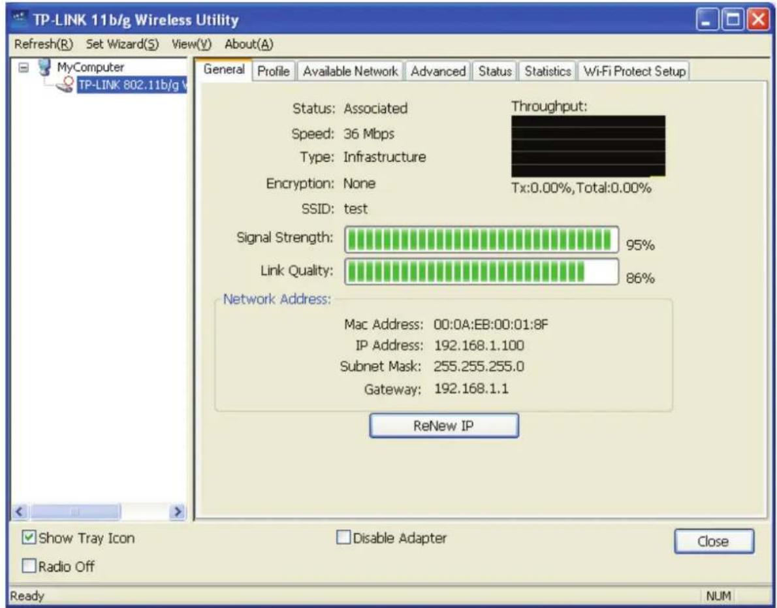This screenshot has width=777, height=608.
Task: Click the Mac Address value 00:0A:EB:00:01:8F
Action: coord(490,325)
